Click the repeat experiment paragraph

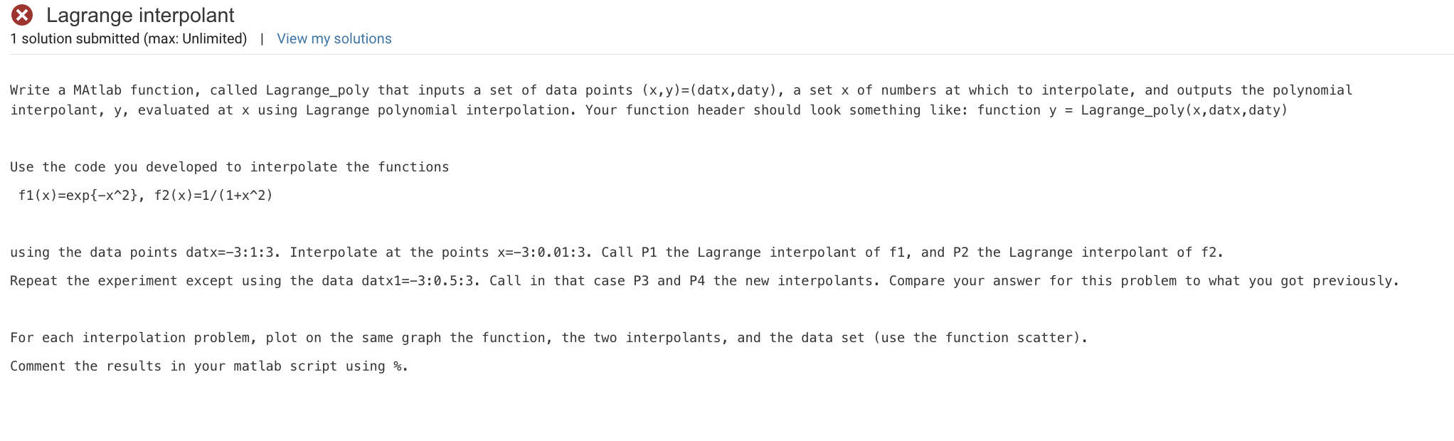pyautogui.click(x=704, y=280)
